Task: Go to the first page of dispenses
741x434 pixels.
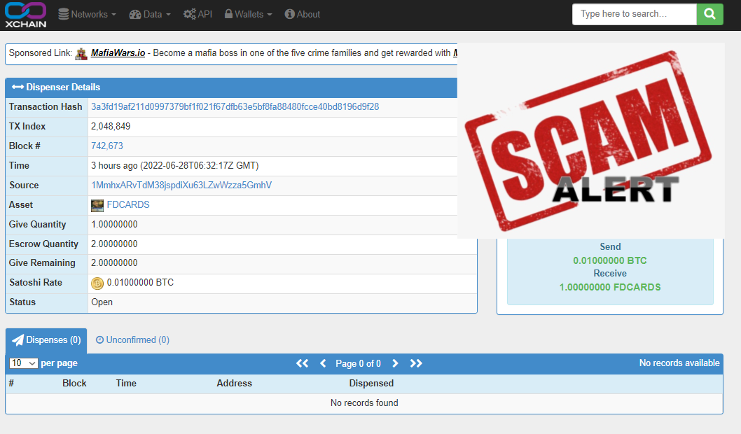Action: pos(303,363)
